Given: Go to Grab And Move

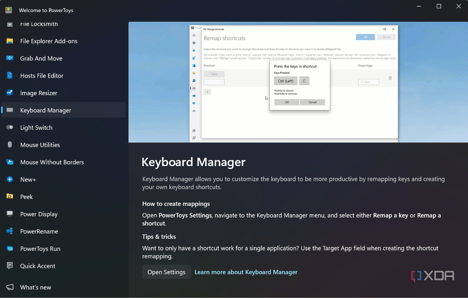Looking at the screenshot, I should 63,58.
